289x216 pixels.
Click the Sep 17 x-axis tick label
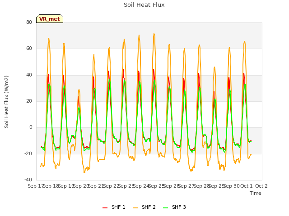pos(36,186)
